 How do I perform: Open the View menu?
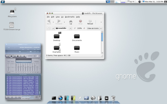pos(58,17)
